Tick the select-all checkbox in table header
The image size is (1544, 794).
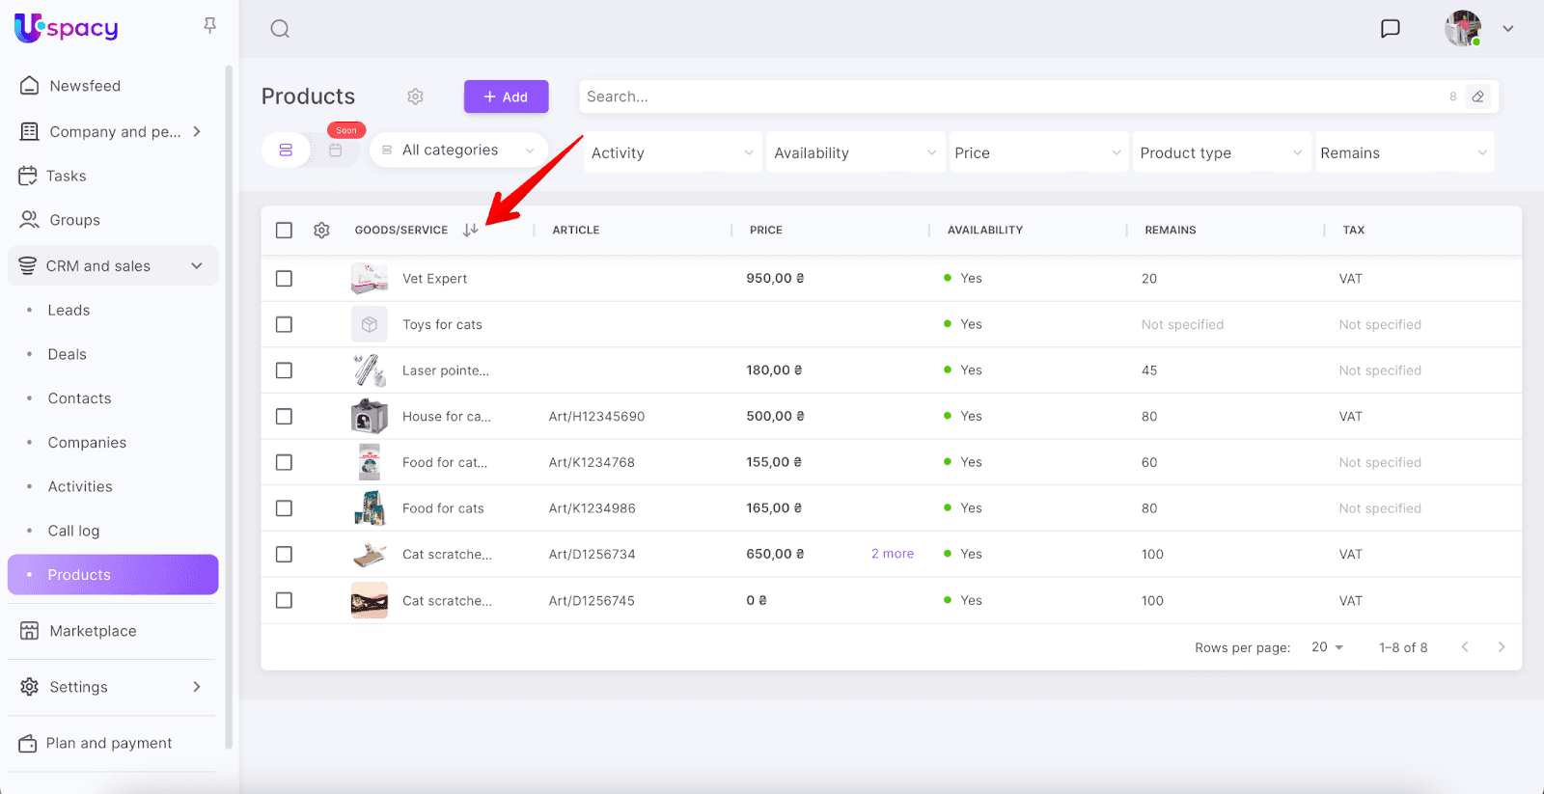[284, 231]
